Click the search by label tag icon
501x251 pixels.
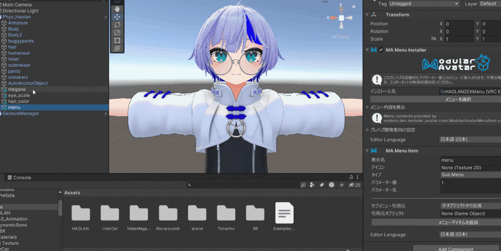[322, 185]
